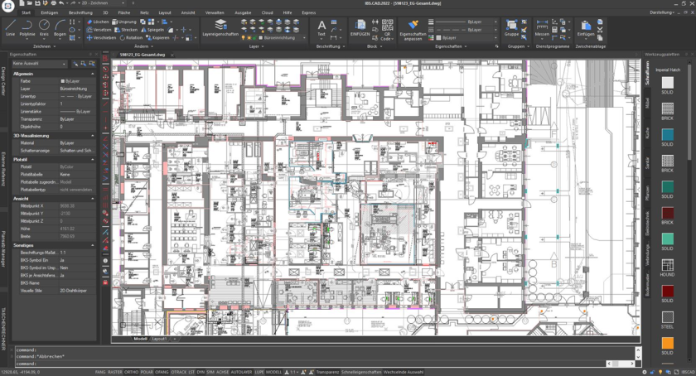Select the dark red BRICK hatch swatch
The width and height of the screenshot is (696, 376).
(x=667, y=213)
